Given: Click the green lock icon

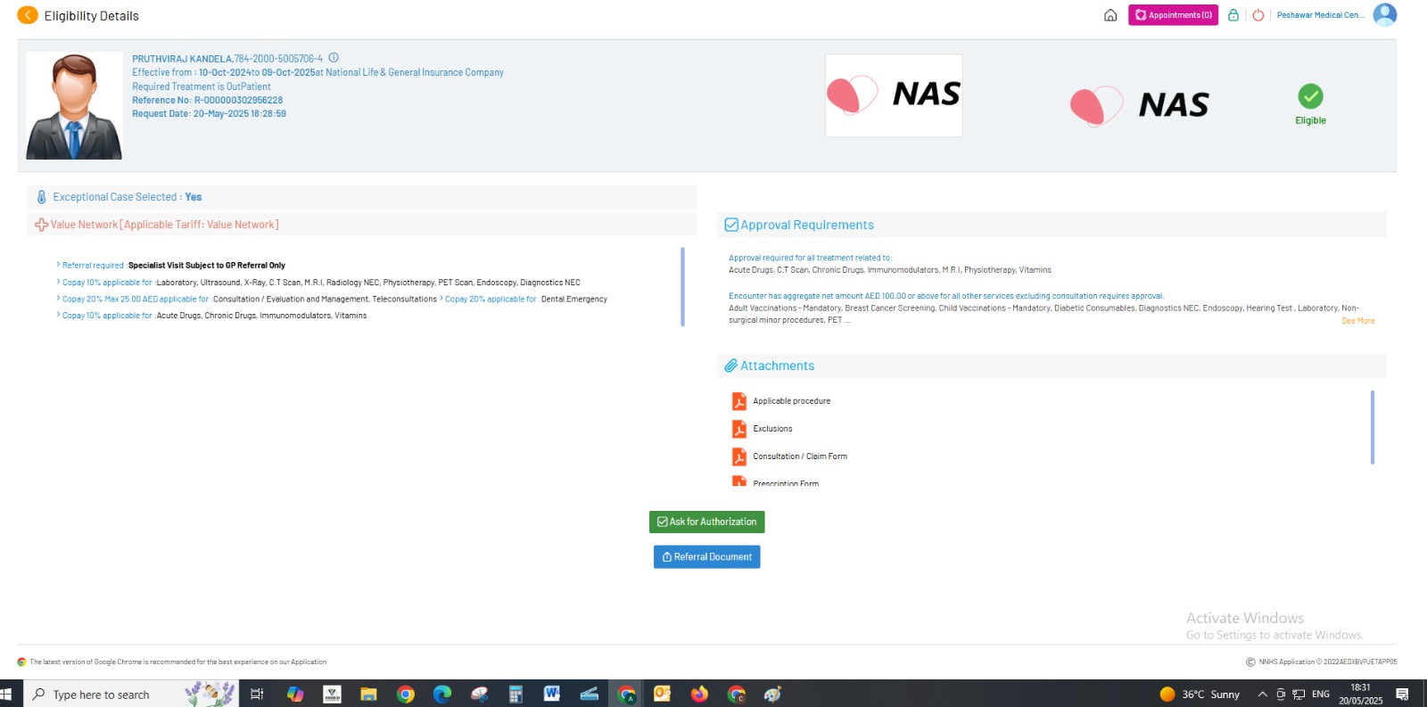Looking at the screenshot, I should 1233,15.
